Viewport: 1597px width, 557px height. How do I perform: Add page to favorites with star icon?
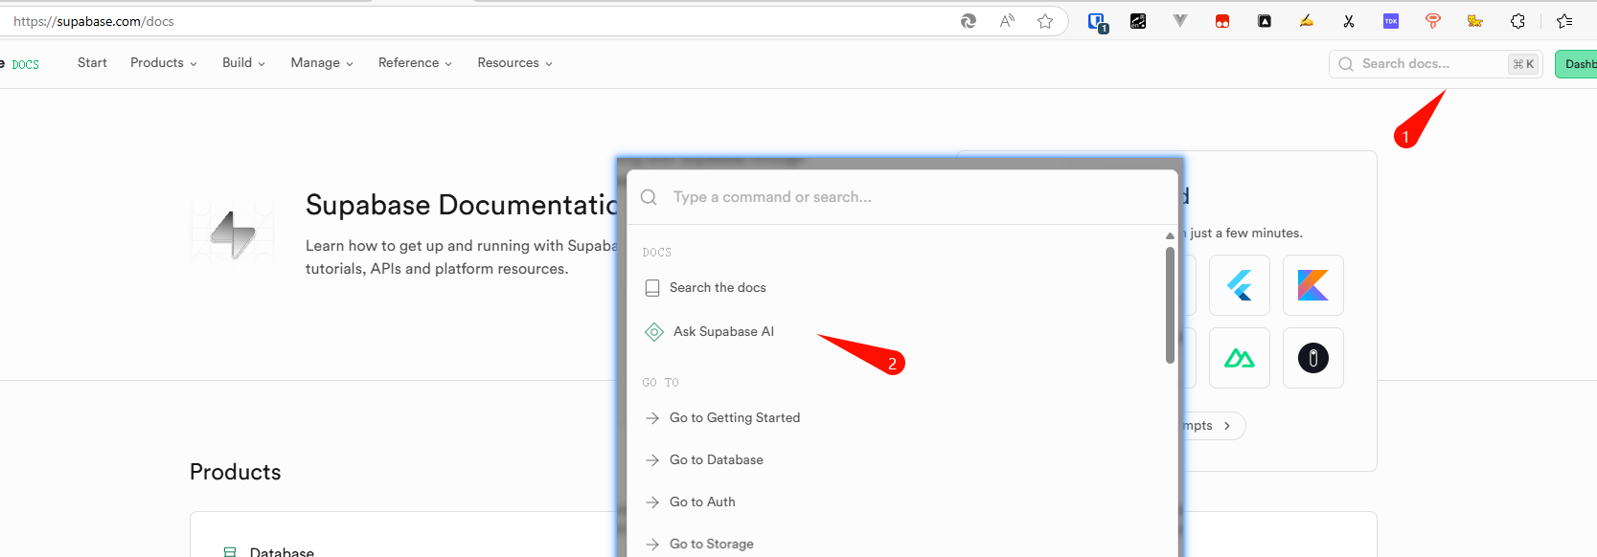(x=1045, y=21)
